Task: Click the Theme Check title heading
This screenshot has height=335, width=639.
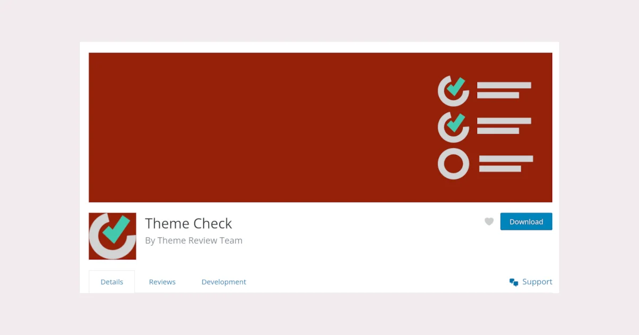Action: (189, 223)
